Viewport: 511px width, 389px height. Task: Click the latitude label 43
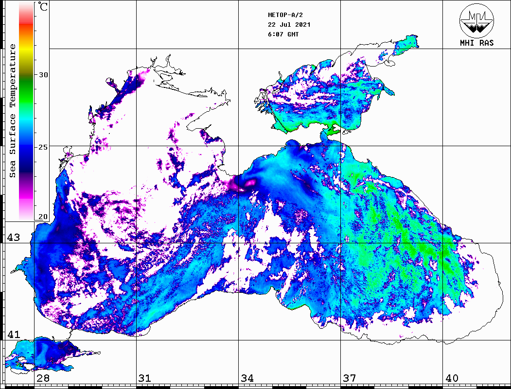(14, 237)
